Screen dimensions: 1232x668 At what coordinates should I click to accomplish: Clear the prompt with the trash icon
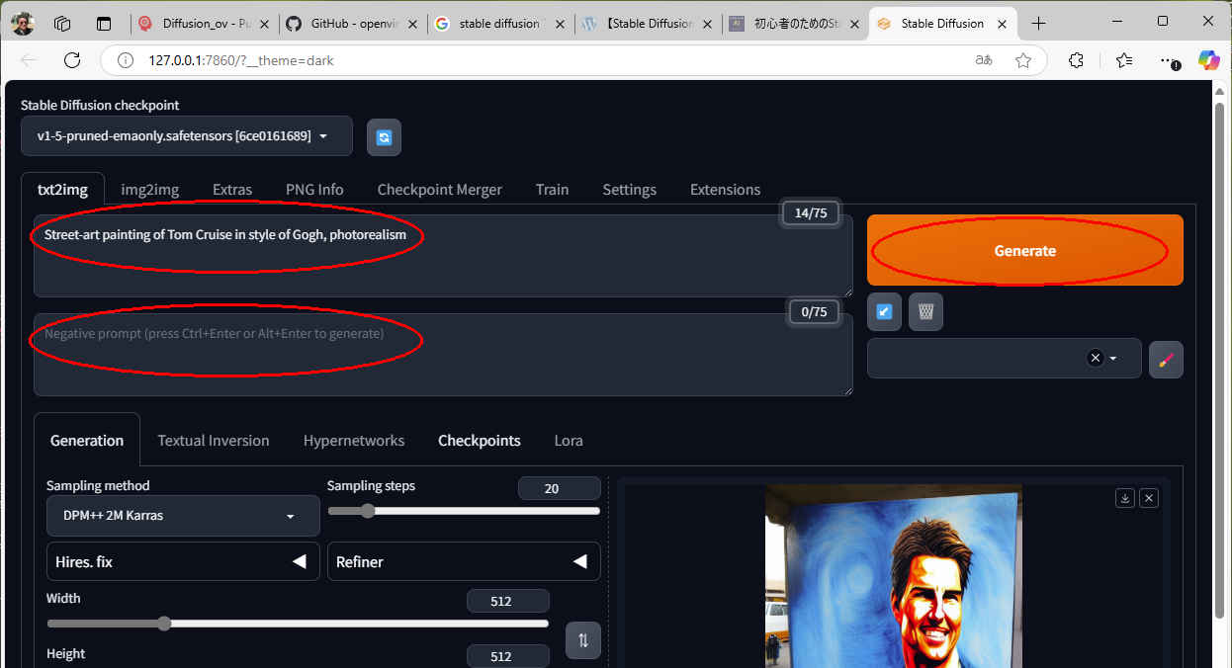(925, 311)
